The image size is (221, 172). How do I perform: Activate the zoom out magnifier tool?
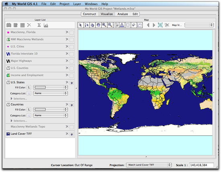tap(110, 25)
